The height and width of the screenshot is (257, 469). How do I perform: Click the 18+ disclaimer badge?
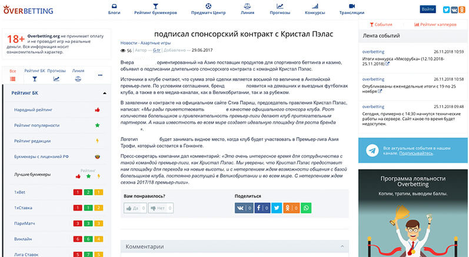pos(15,39)
